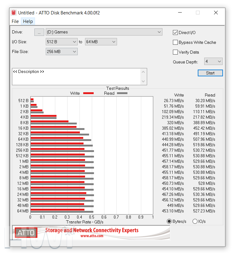Image resolution: width=234 pixels, height=255 pixels.
Task: Click the ATTO logo in banner
Action: (26, 233)
